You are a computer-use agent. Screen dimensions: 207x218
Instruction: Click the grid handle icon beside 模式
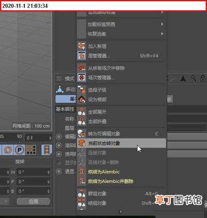pyautogui.click(x=59, y=79)
